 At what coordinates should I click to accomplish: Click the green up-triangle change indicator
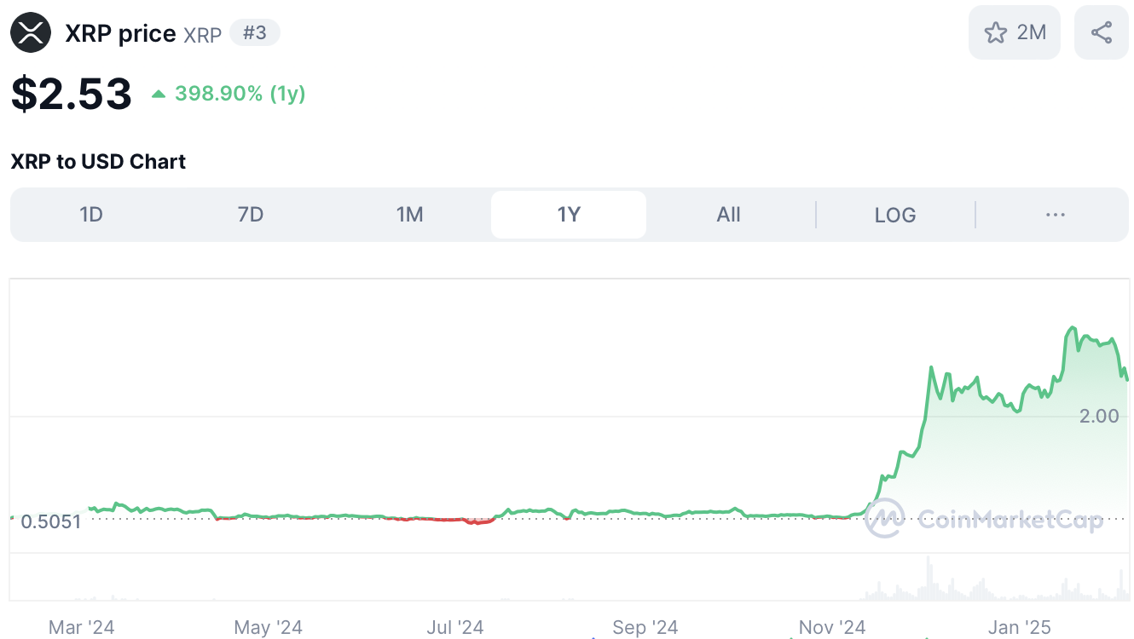pos(159,94)
